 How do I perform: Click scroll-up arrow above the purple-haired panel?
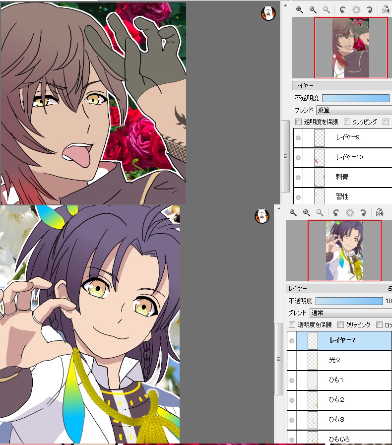pyautogui.click(x=279, y=208)
